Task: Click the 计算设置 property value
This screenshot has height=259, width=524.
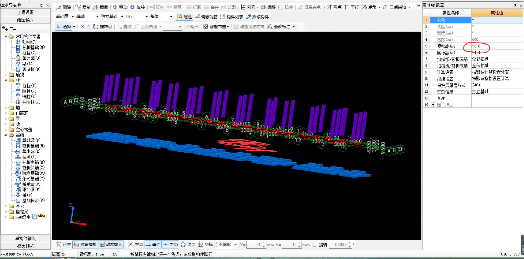Action: (497, 72)
